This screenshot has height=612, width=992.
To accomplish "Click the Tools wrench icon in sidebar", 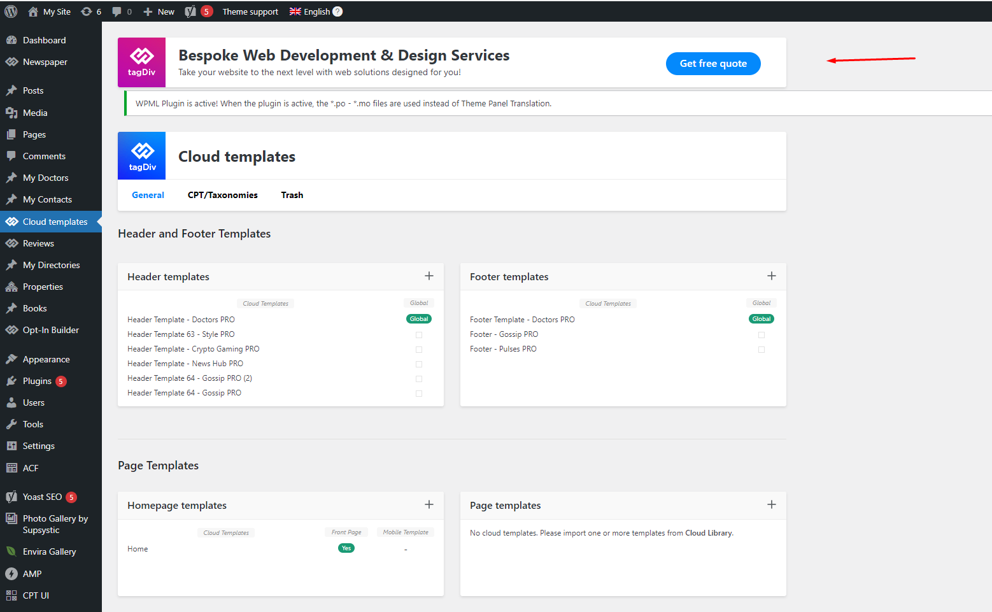I will [x=11, y=424].
